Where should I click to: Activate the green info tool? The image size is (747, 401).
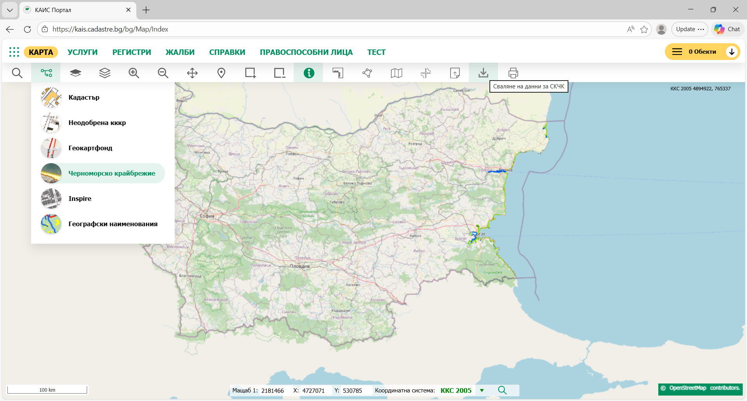click(x=309, y=73)
